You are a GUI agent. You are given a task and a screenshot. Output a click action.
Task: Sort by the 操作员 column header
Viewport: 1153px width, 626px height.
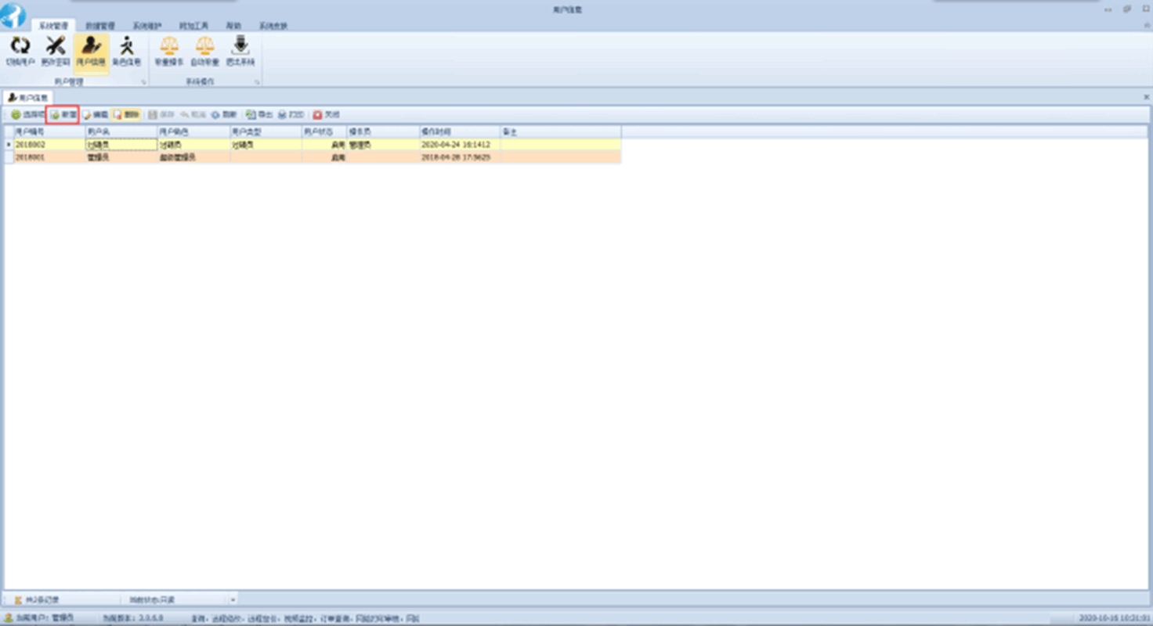(383, 132)
